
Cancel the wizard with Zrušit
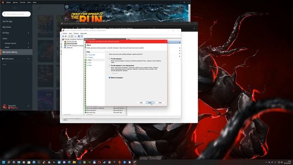pos(160,103)
